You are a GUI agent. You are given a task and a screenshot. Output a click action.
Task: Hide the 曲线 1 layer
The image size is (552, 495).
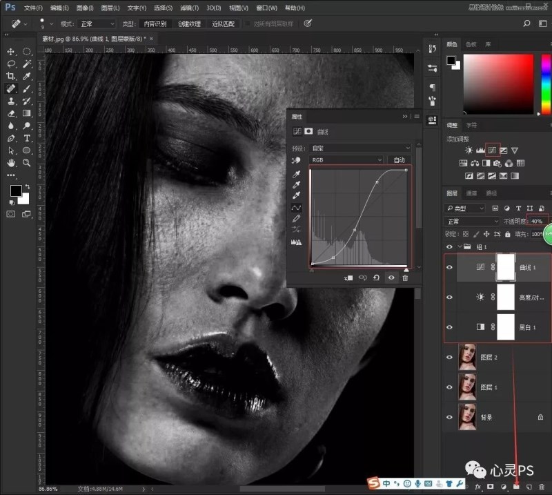tap(449, 267)
